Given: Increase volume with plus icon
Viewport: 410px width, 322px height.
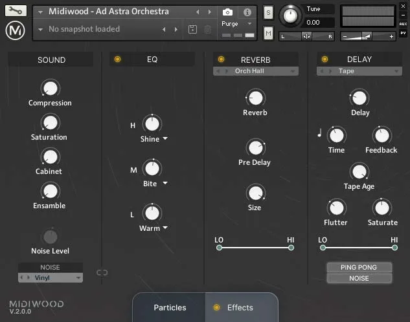Looking at the screenshot, I should 391,36.
